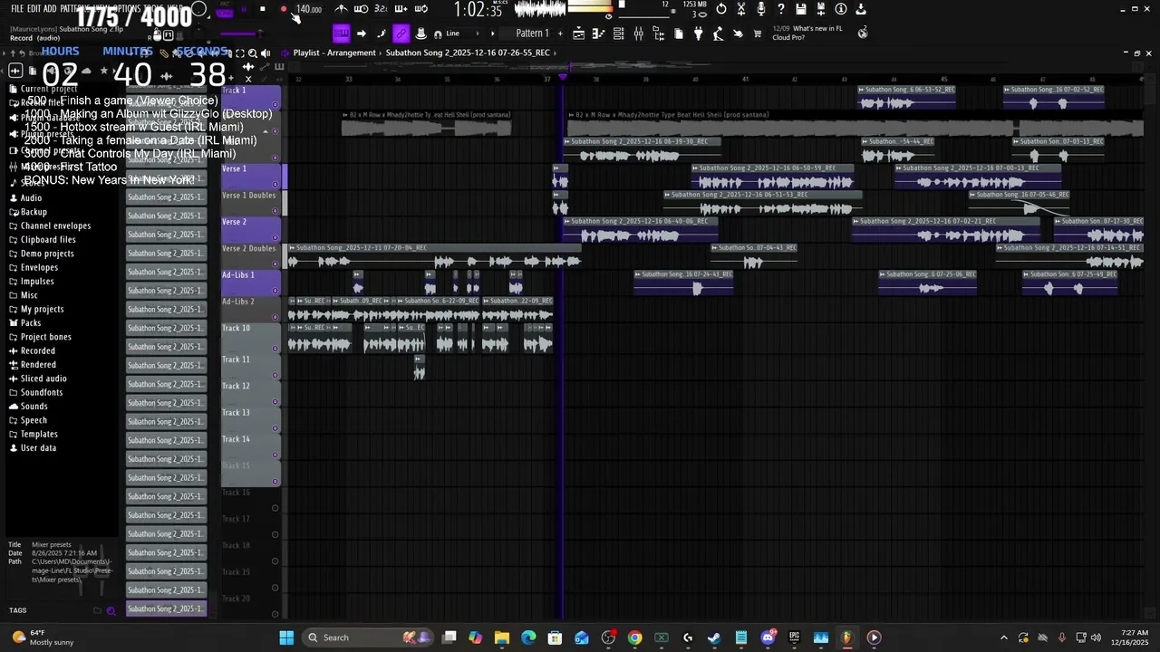Open the mixer with the faders icon
This screenshot has width=1160, height=652.
638,34
